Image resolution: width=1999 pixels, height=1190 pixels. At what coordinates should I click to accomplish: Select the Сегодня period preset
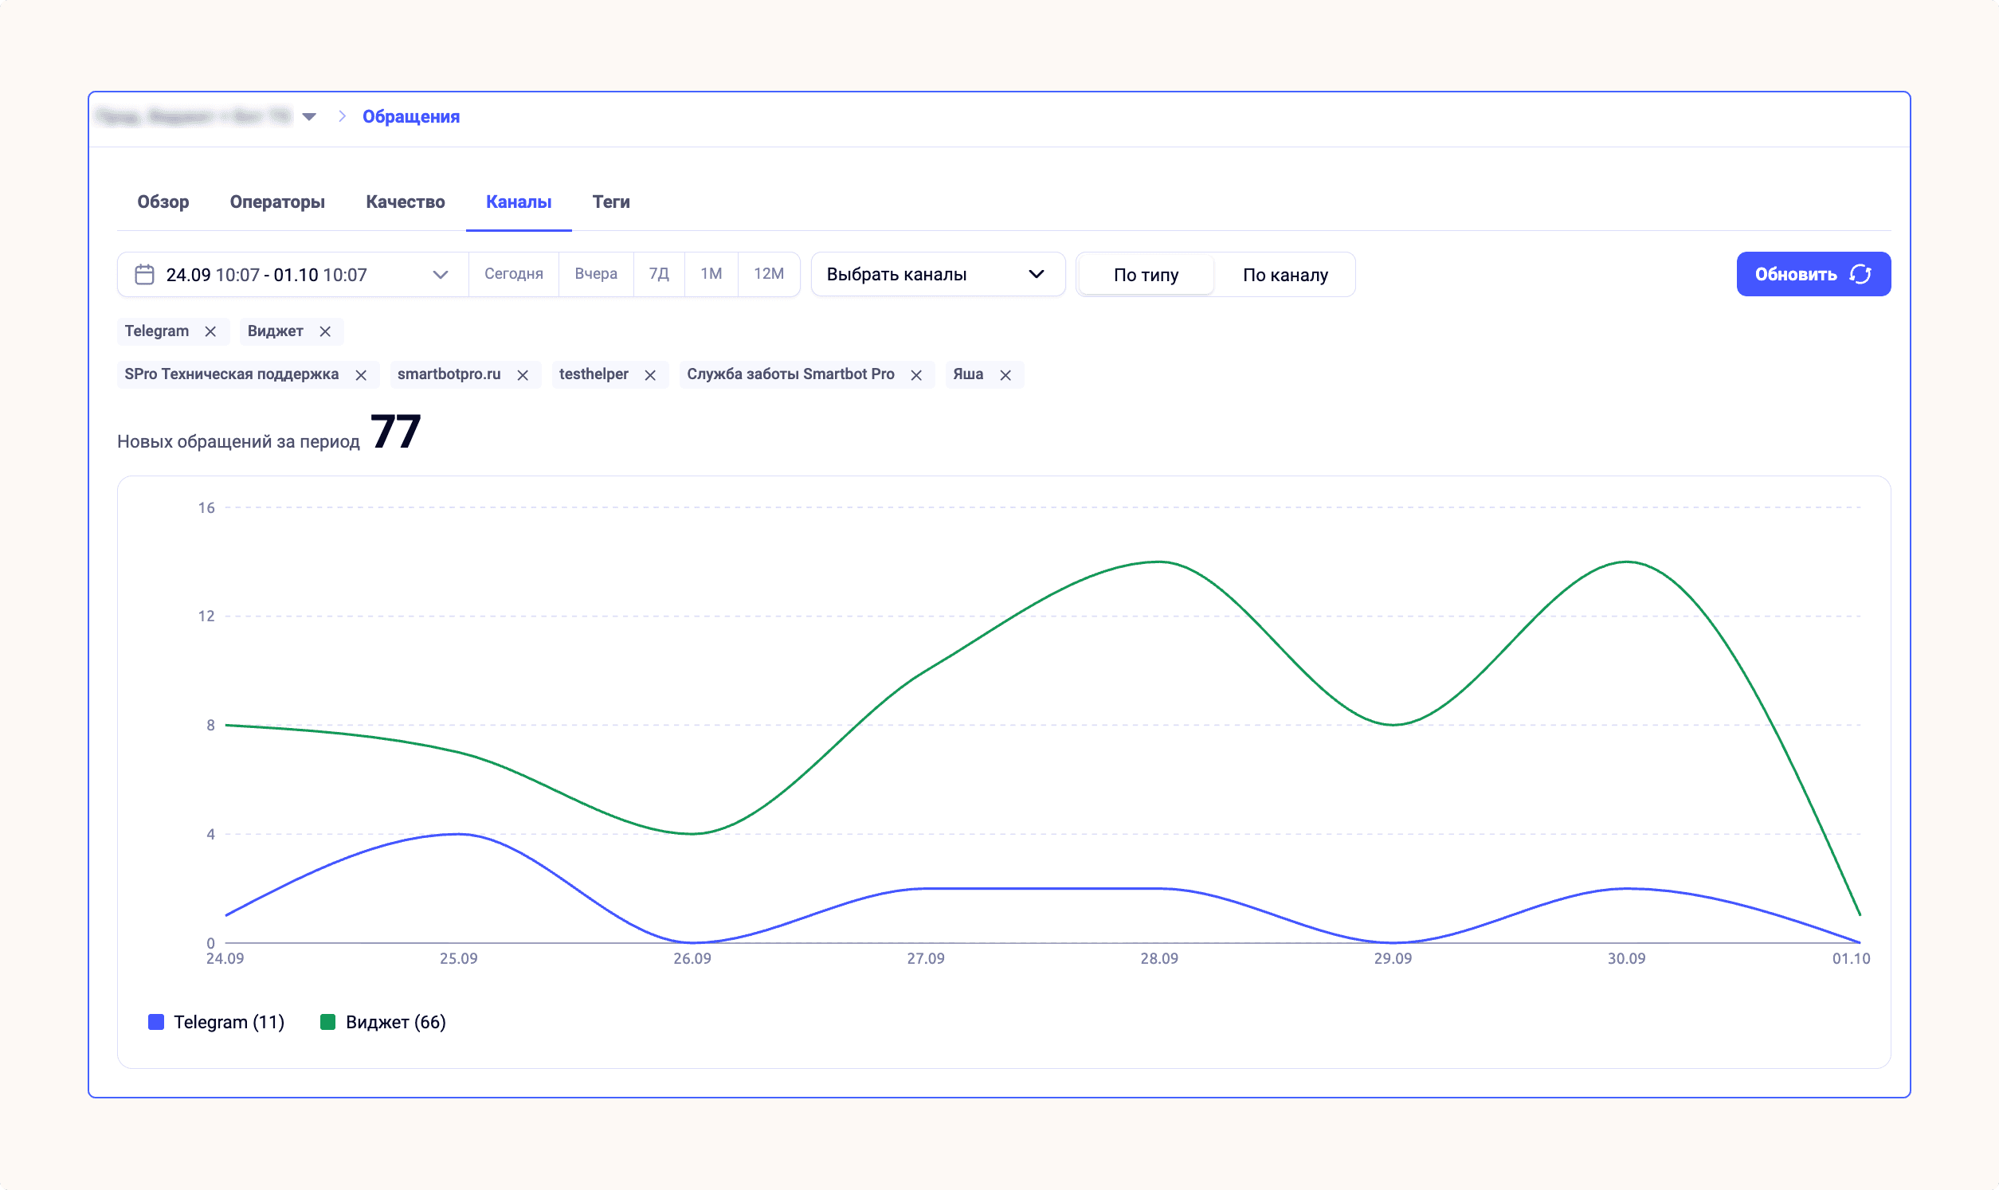[514, 274]
